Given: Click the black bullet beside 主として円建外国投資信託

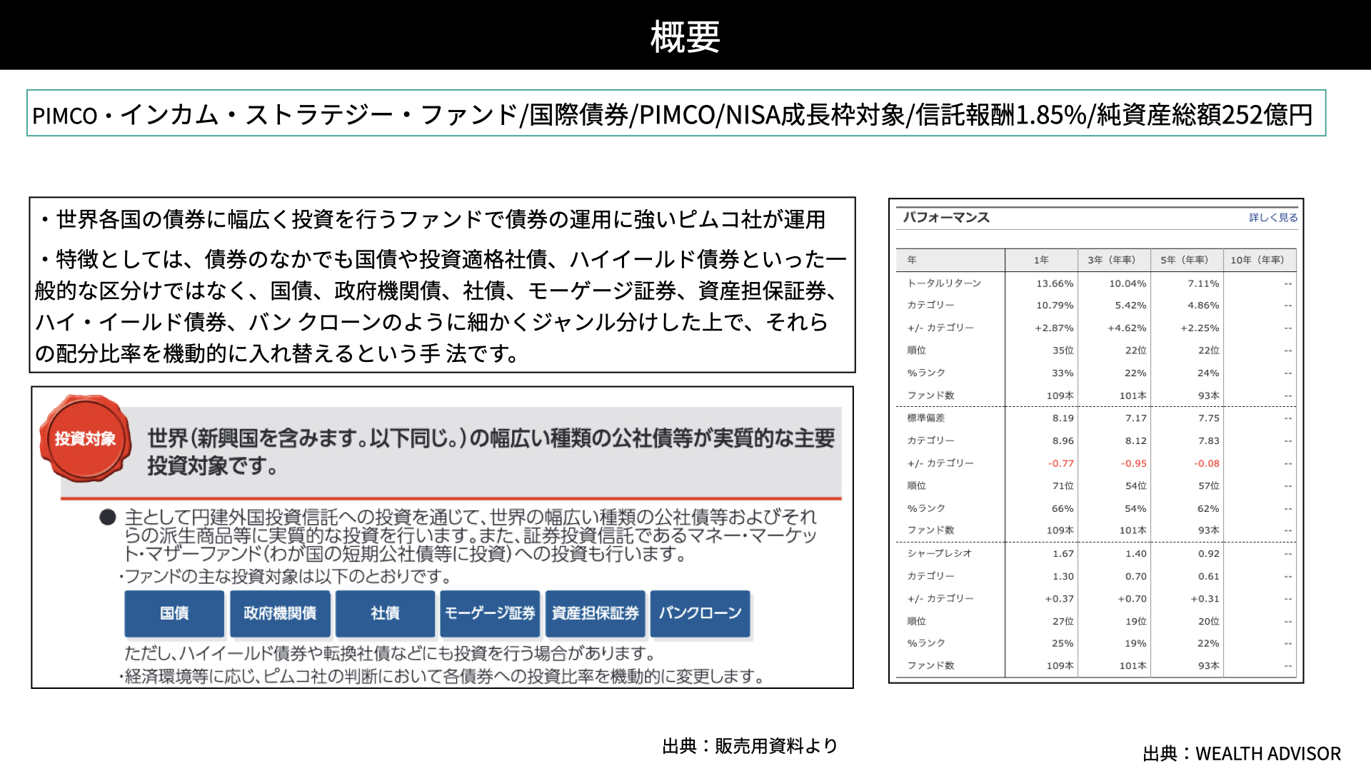Looking at the screenshot, I should point(108,518).
